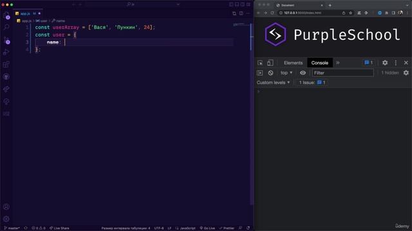Click the split editor right icon
The image size is (412, 231).
point(241,13)
